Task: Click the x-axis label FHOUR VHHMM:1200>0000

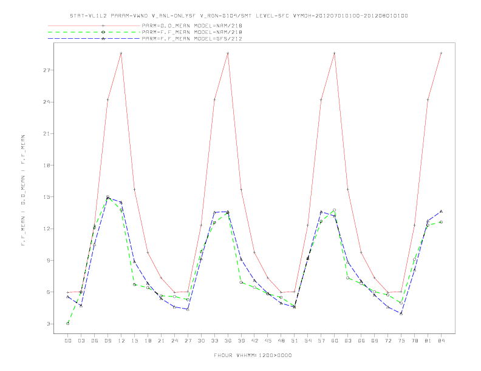Action: [x=253, y=355]
